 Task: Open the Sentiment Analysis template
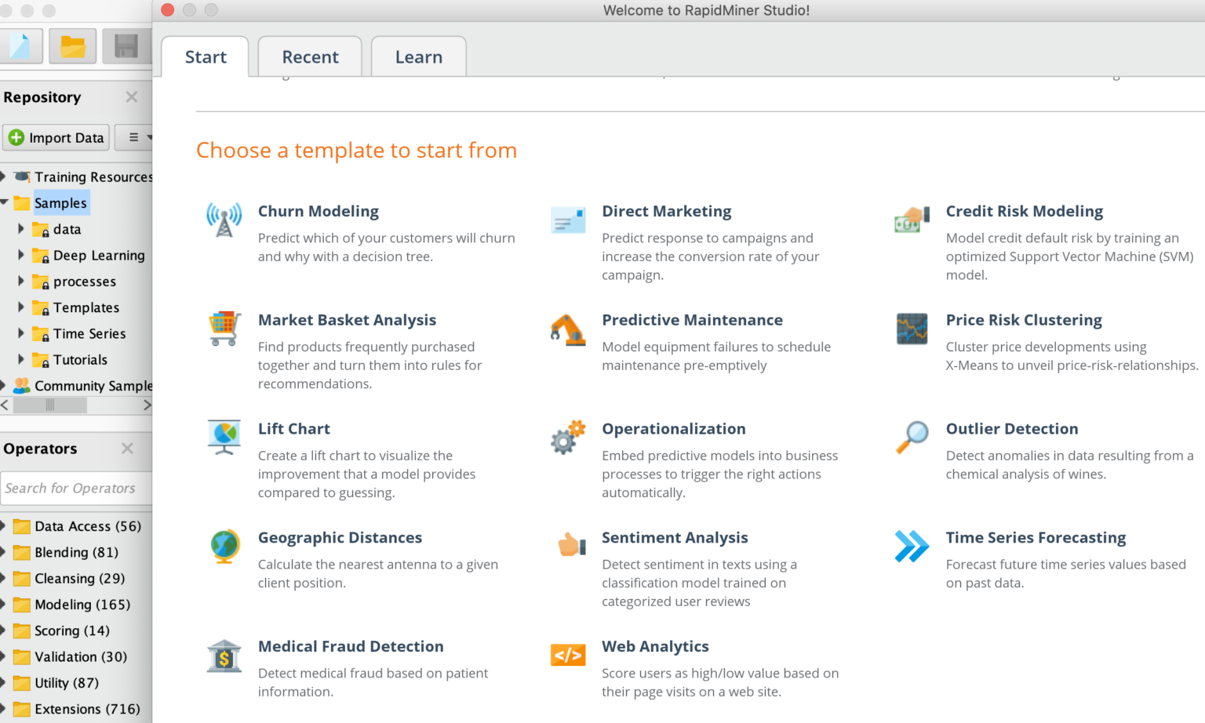tap(675, 538)
